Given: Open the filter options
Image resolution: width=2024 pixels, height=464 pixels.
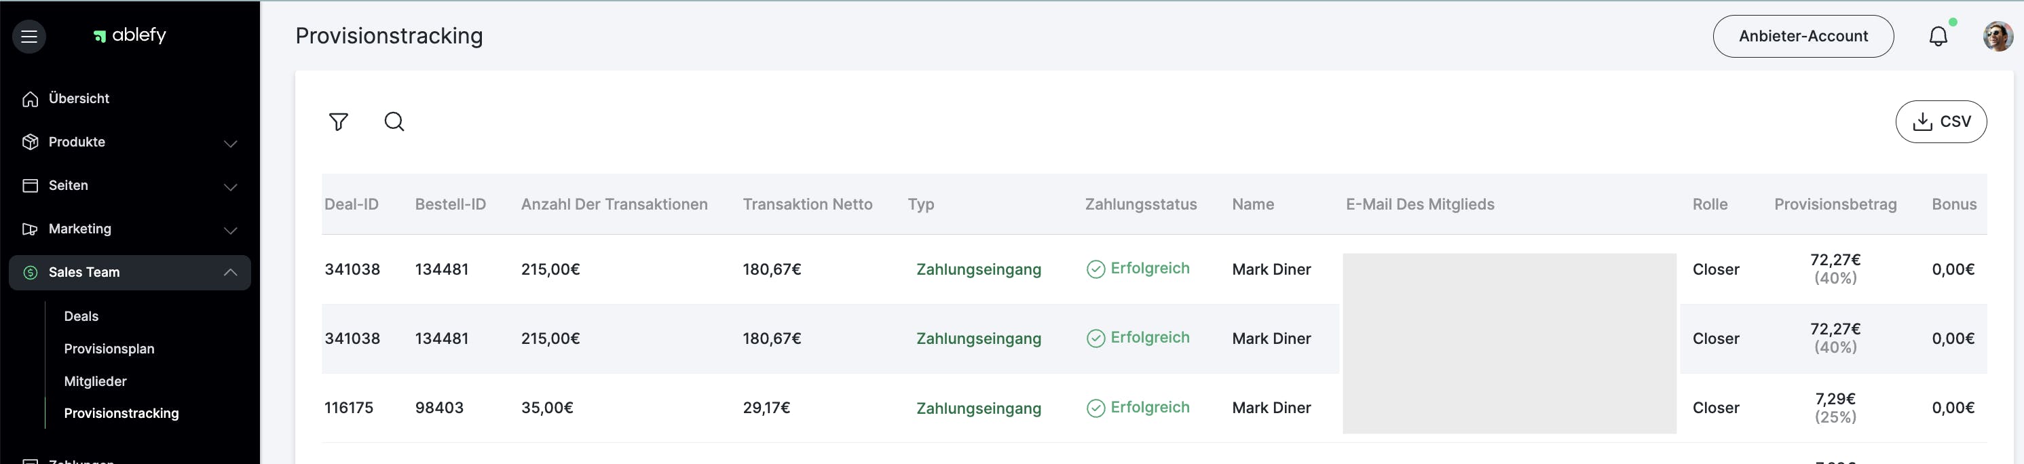Looking at the screenshot, I should coord(339,121).
